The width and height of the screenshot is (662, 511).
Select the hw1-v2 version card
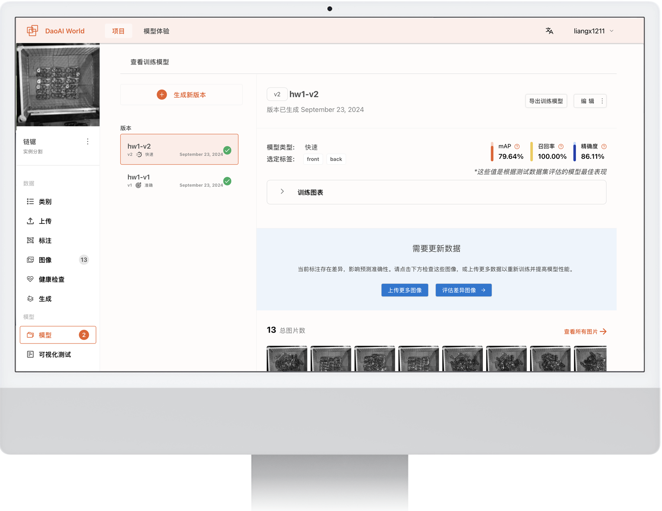pyautogui.click(x=179, y=149)
